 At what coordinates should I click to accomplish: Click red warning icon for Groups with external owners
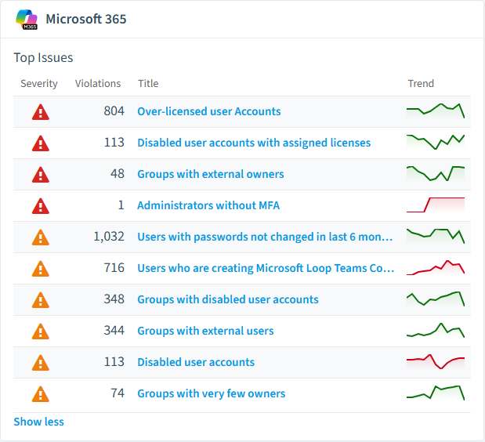point(41,175)
